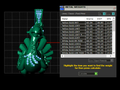Click the vertical scrollbar thumb
120x90 pixels.
pos(114,25)
